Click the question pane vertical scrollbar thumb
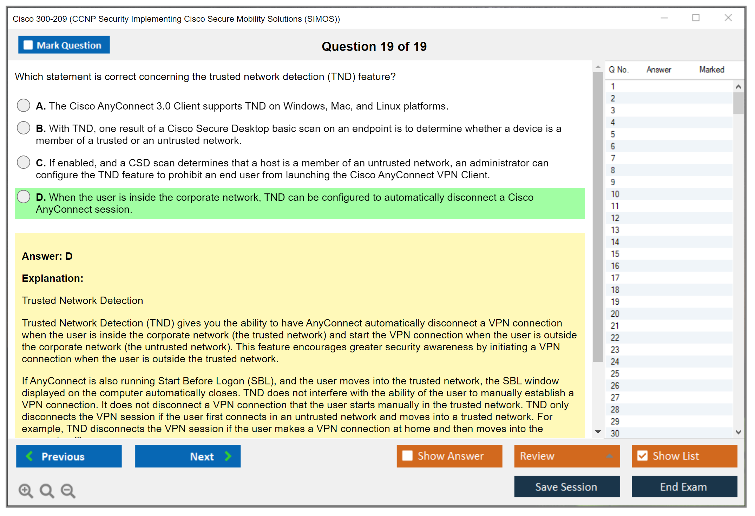 pyautogui.click(x=598, y=218)
